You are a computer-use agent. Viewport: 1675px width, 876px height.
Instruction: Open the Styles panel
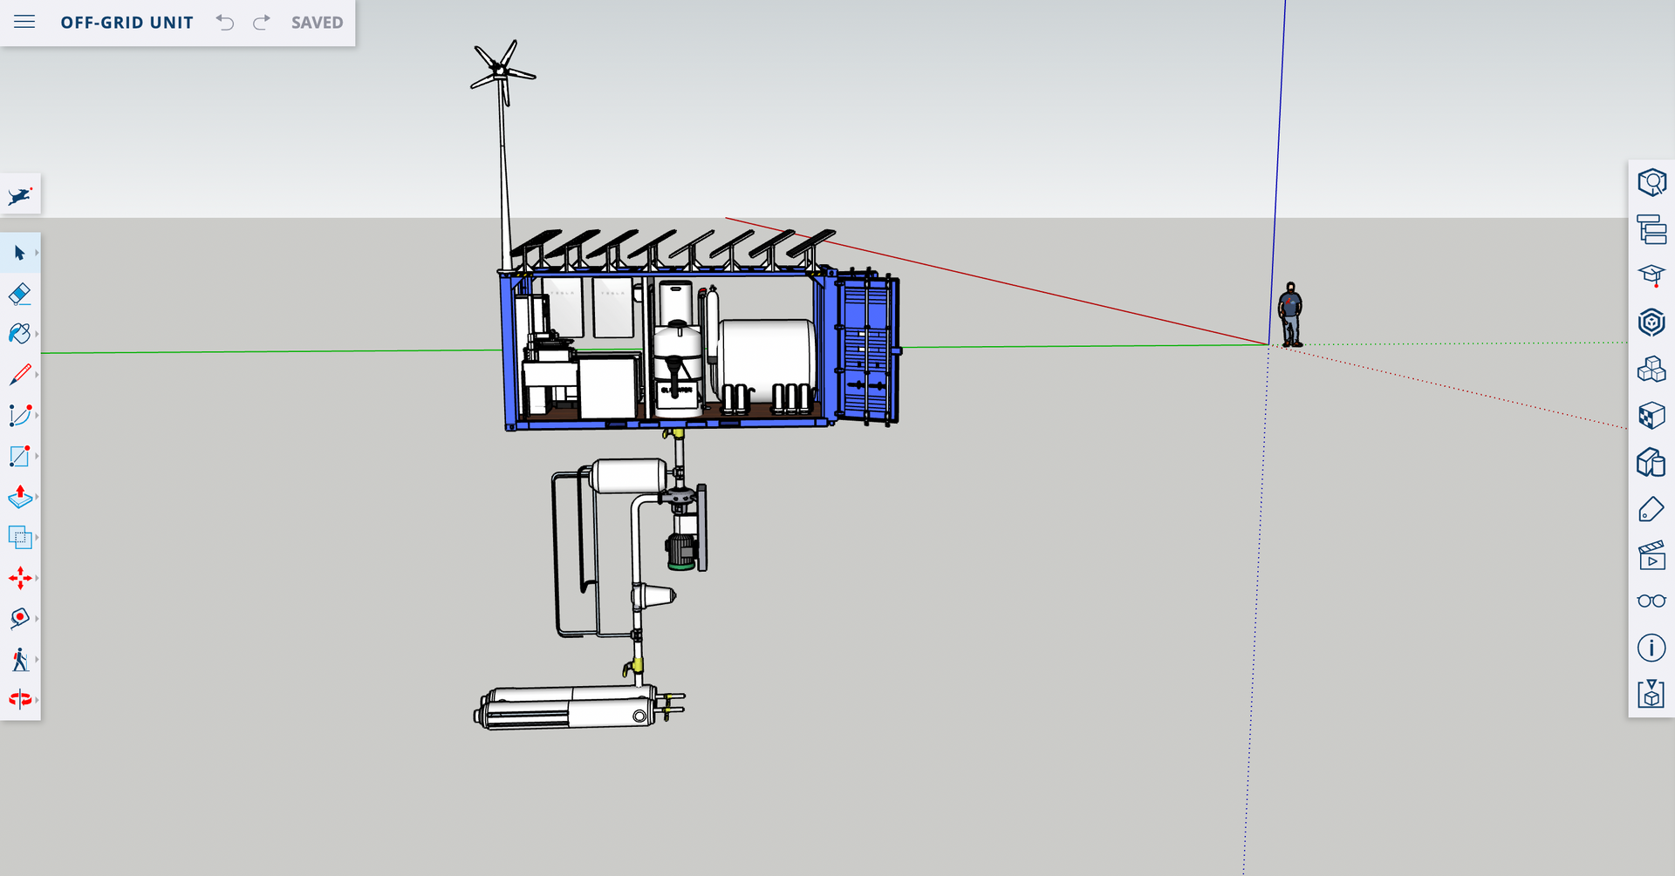1651,462
